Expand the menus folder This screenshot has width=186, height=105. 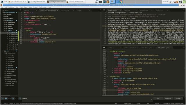click(x=5, y=27)
